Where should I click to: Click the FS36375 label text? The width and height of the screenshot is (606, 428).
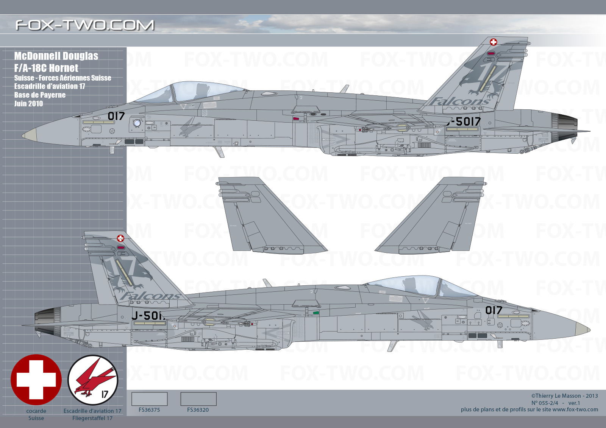pos(149,410)
